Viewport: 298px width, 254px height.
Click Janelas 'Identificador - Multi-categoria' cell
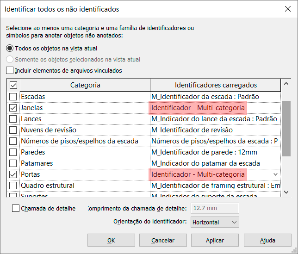tap(215, 108)
